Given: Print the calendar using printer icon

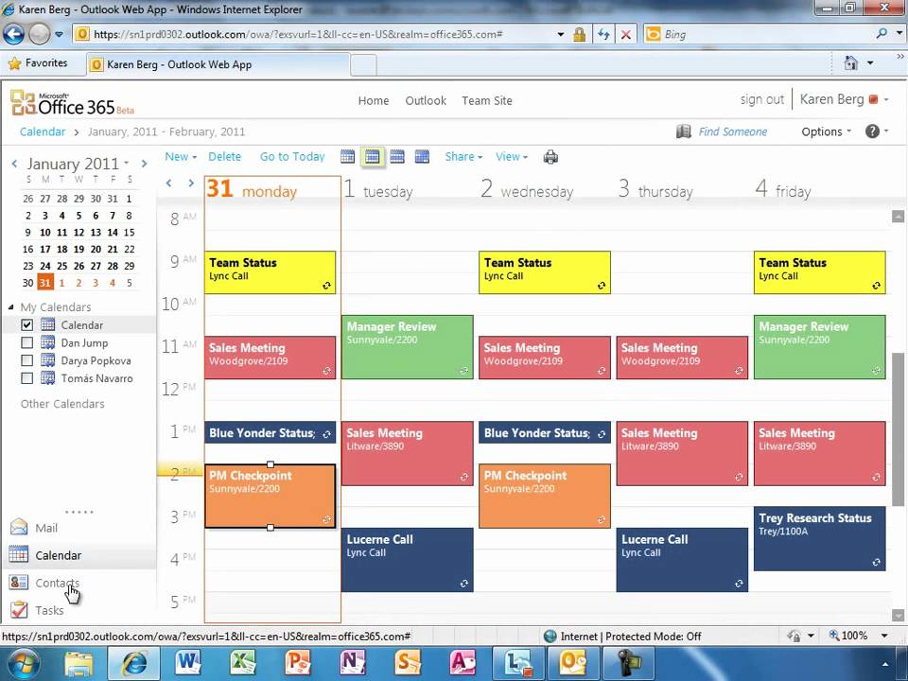Looking at the screenshot, I should pyautogui.click(x=550, y=157).
